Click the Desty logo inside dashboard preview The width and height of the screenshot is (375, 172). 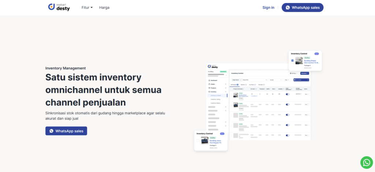click(213, 66)
